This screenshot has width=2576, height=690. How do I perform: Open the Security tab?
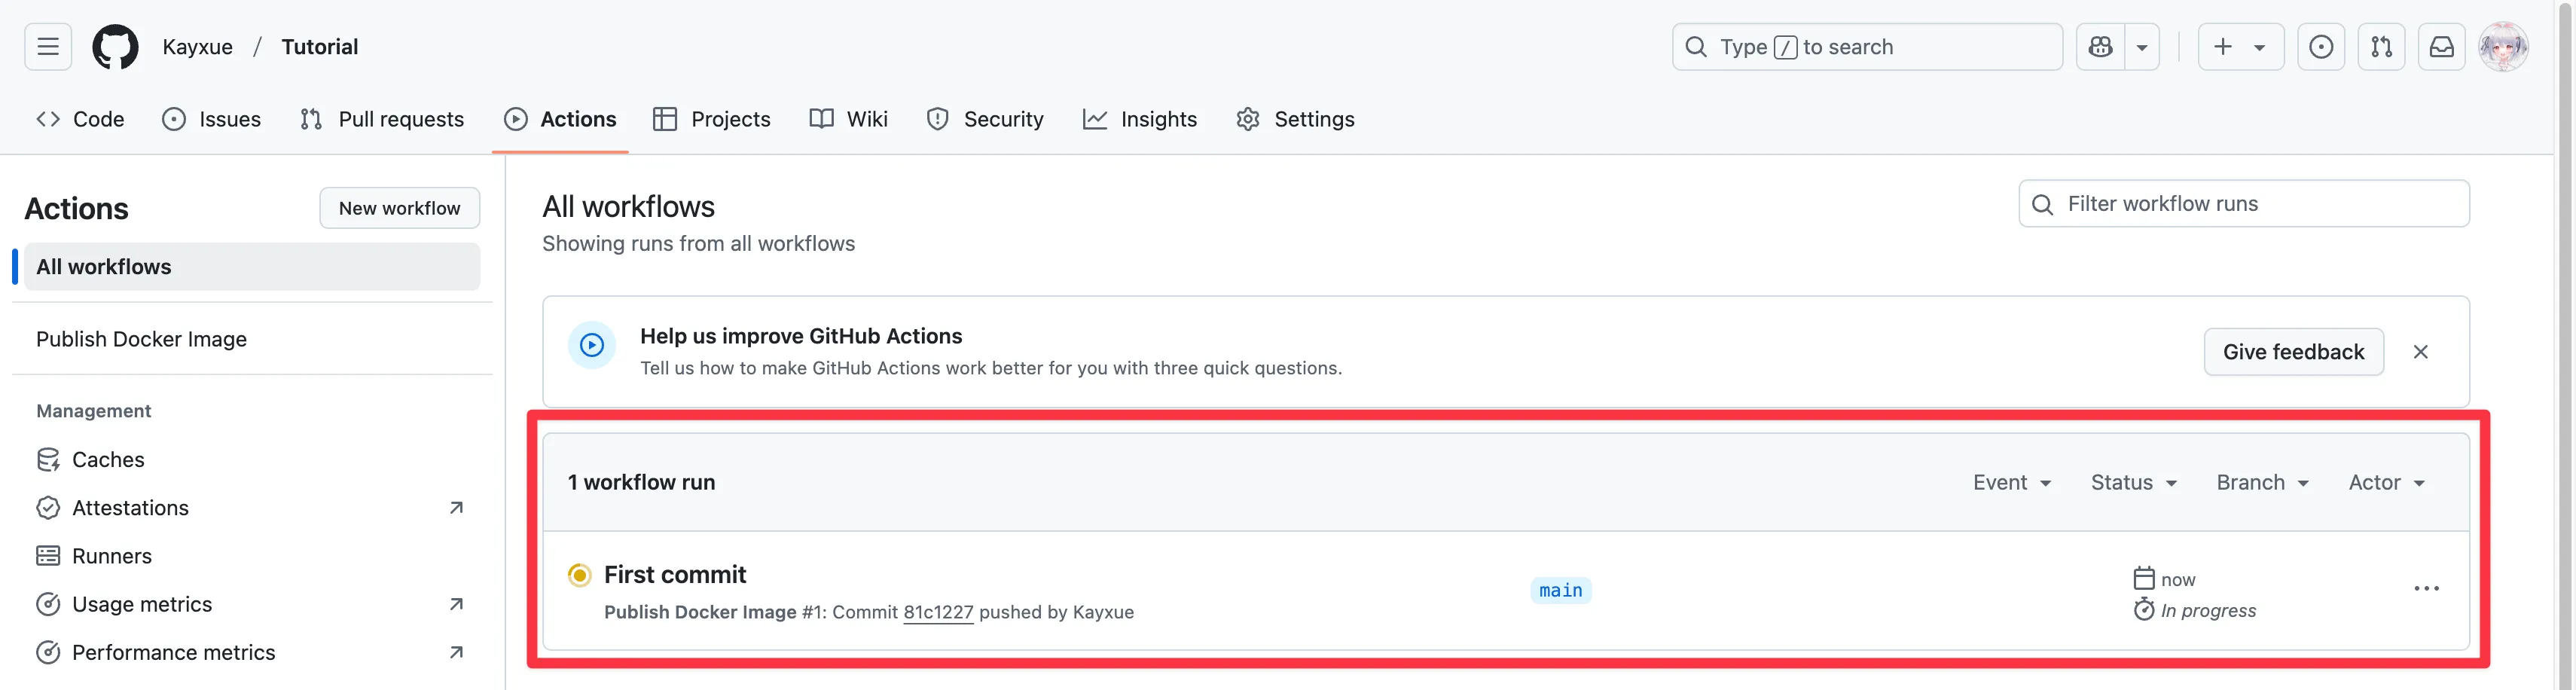985,119
